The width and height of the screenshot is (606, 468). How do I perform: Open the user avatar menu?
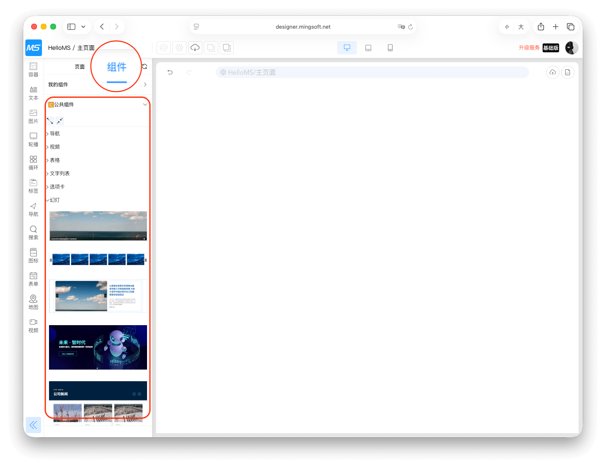point(572,48)
